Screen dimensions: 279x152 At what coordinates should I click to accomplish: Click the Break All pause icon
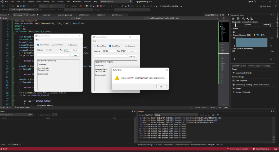click(97, 6)
